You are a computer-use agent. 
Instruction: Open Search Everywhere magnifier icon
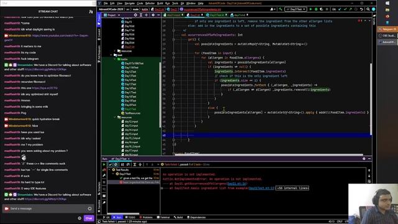pos(368,9)
